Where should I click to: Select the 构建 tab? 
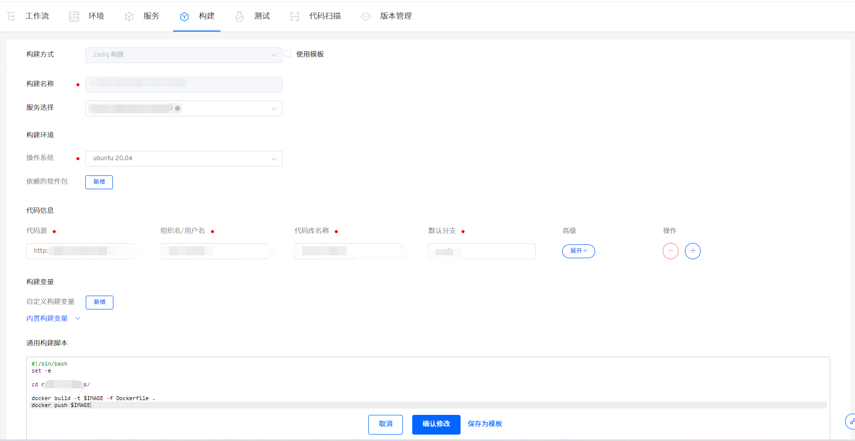(207, 16)
